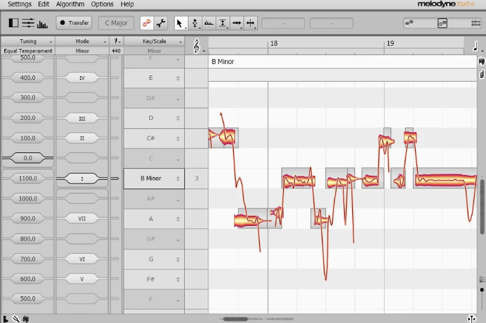Open the G# note row dropdown arrow
The height and width of the screenshot is (323, 486).
pos(178,240)
